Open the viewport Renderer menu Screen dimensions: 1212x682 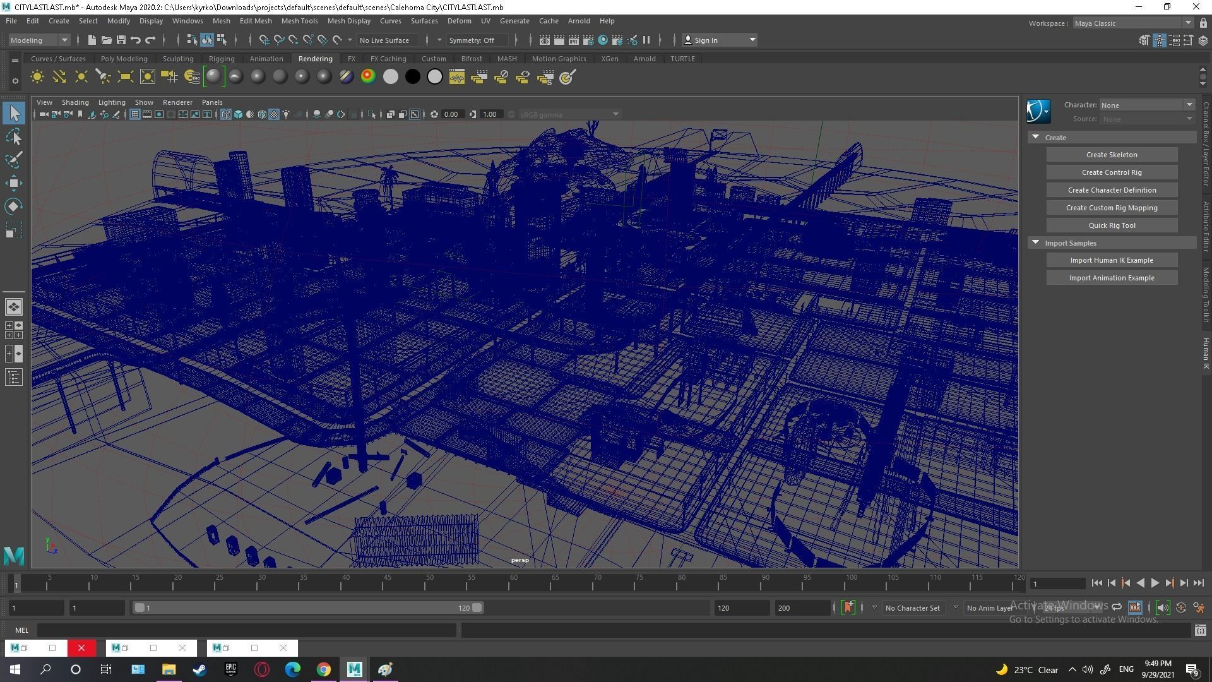(x=177, y=102)
